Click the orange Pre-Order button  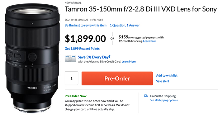coord(117,78)
